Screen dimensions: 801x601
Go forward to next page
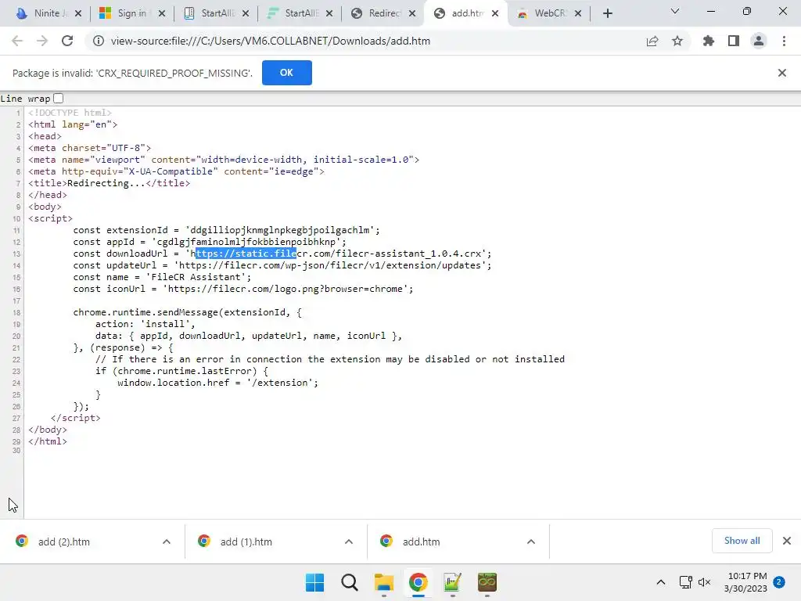tap(42, 41)
